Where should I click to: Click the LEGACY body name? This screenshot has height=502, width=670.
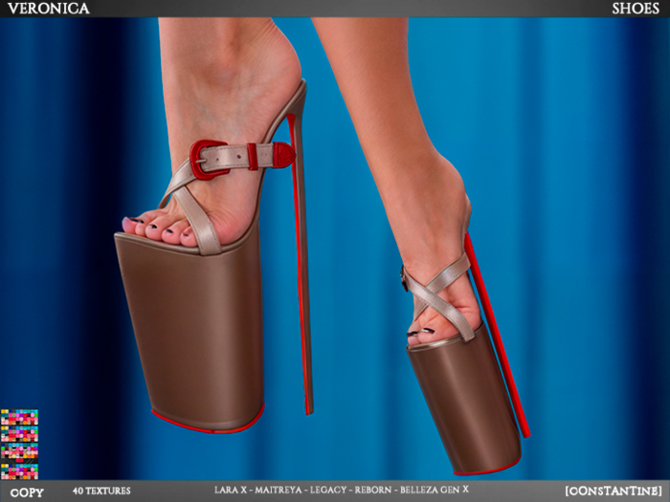tap(328, 490)
